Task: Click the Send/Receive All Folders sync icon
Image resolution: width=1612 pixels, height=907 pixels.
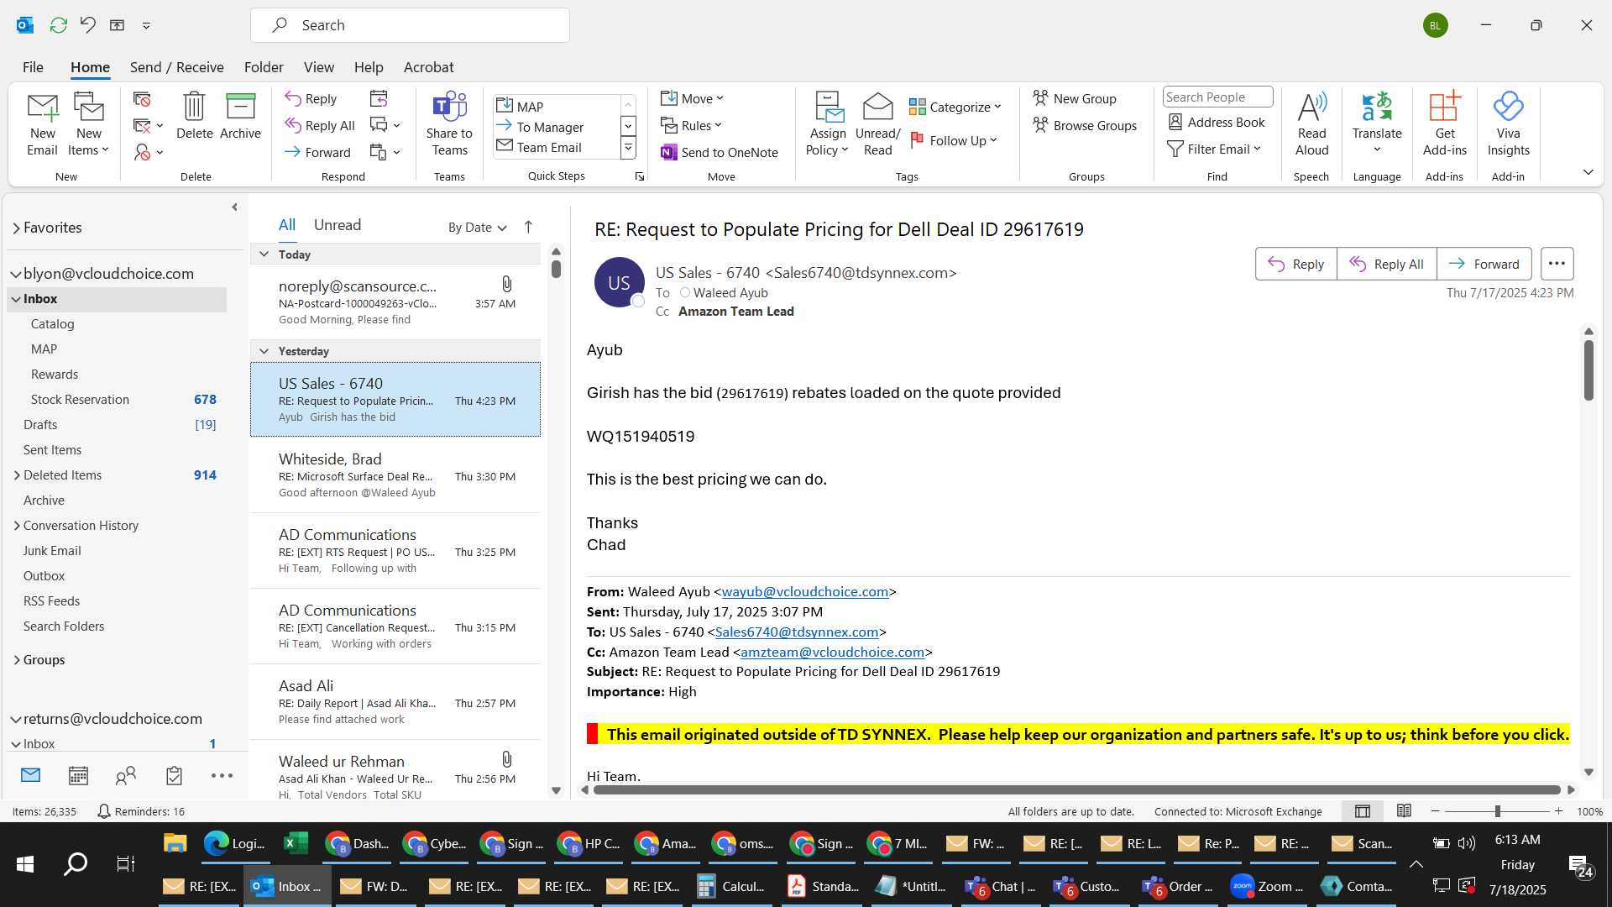Action: pos(58,25)
